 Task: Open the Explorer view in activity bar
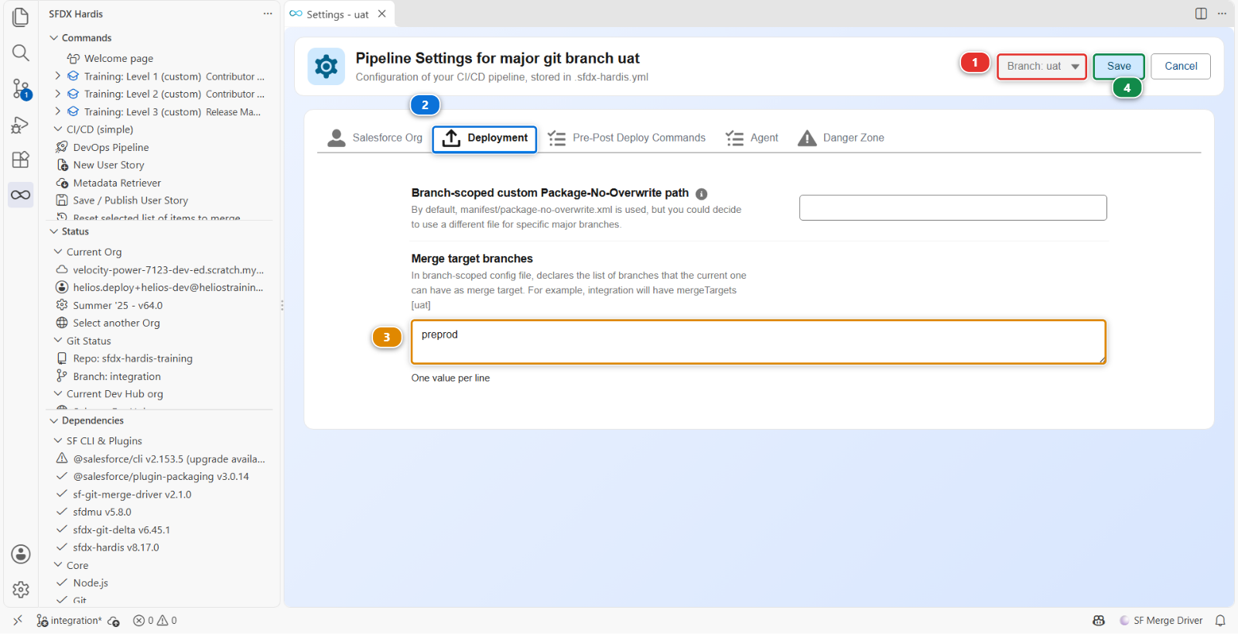21,17
